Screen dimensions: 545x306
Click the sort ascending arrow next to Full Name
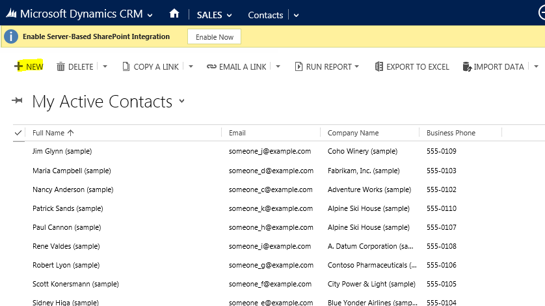(x=70, y=133)
